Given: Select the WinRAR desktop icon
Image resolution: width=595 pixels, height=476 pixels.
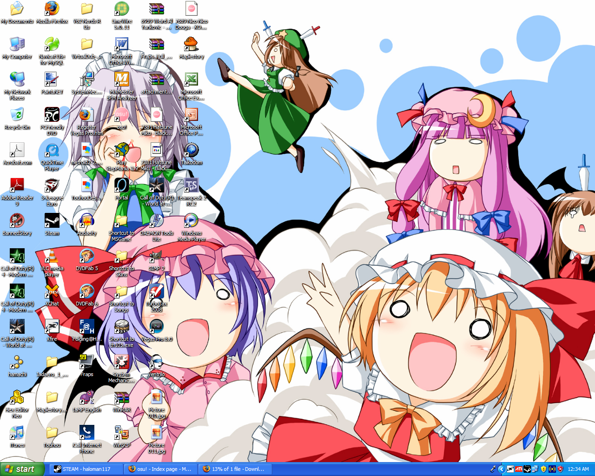Looking at the screenshot, I should tap(122, 397).
